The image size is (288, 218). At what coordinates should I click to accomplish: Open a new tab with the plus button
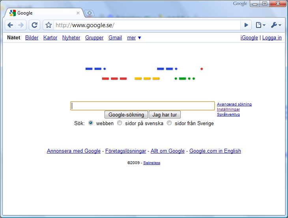click(90, 13)
